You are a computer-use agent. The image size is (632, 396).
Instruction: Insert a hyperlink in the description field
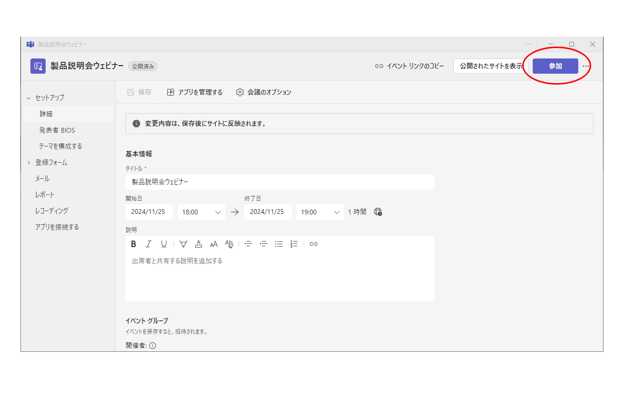pos(313,244)
